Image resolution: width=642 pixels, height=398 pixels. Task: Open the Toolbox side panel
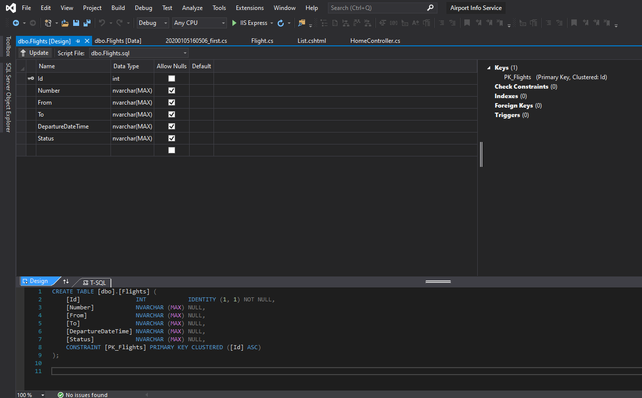(x=8, y=46)
